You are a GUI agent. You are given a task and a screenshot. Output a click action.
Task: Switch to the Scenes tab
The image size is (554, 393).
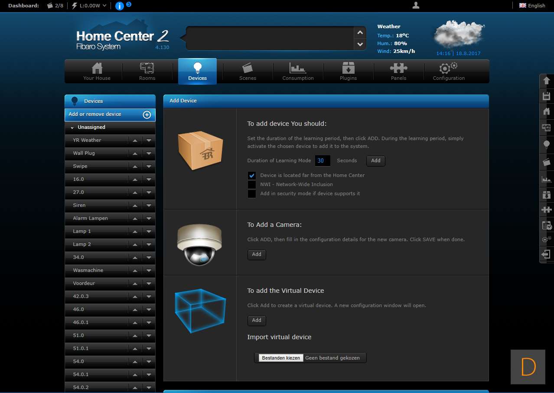pyautogui.click(x=248, y=72)
